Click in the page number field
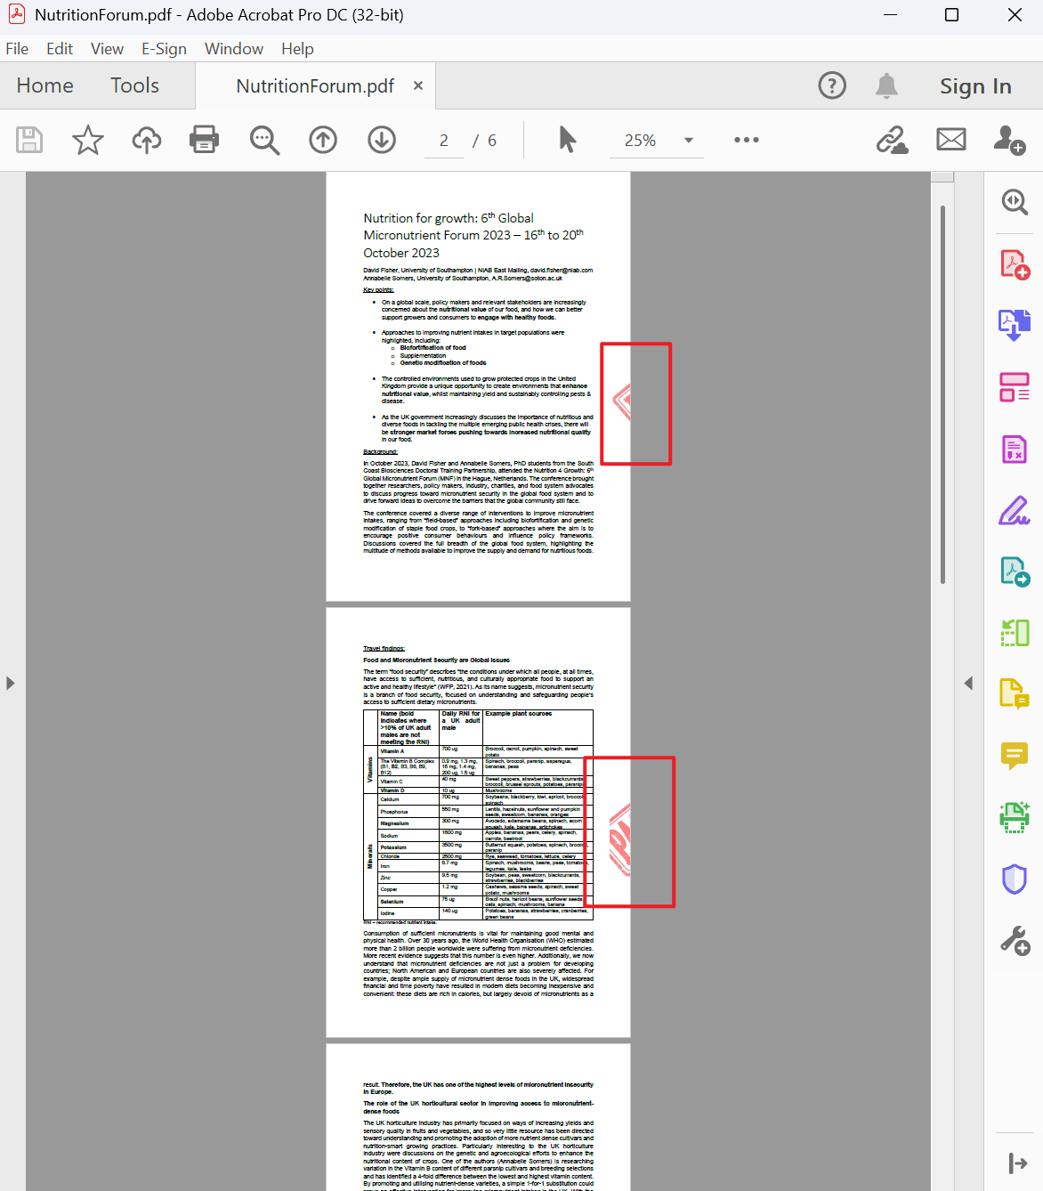Image resolution: width=1043 pixels, height=1191 pixels. click(x=442, y=140)
